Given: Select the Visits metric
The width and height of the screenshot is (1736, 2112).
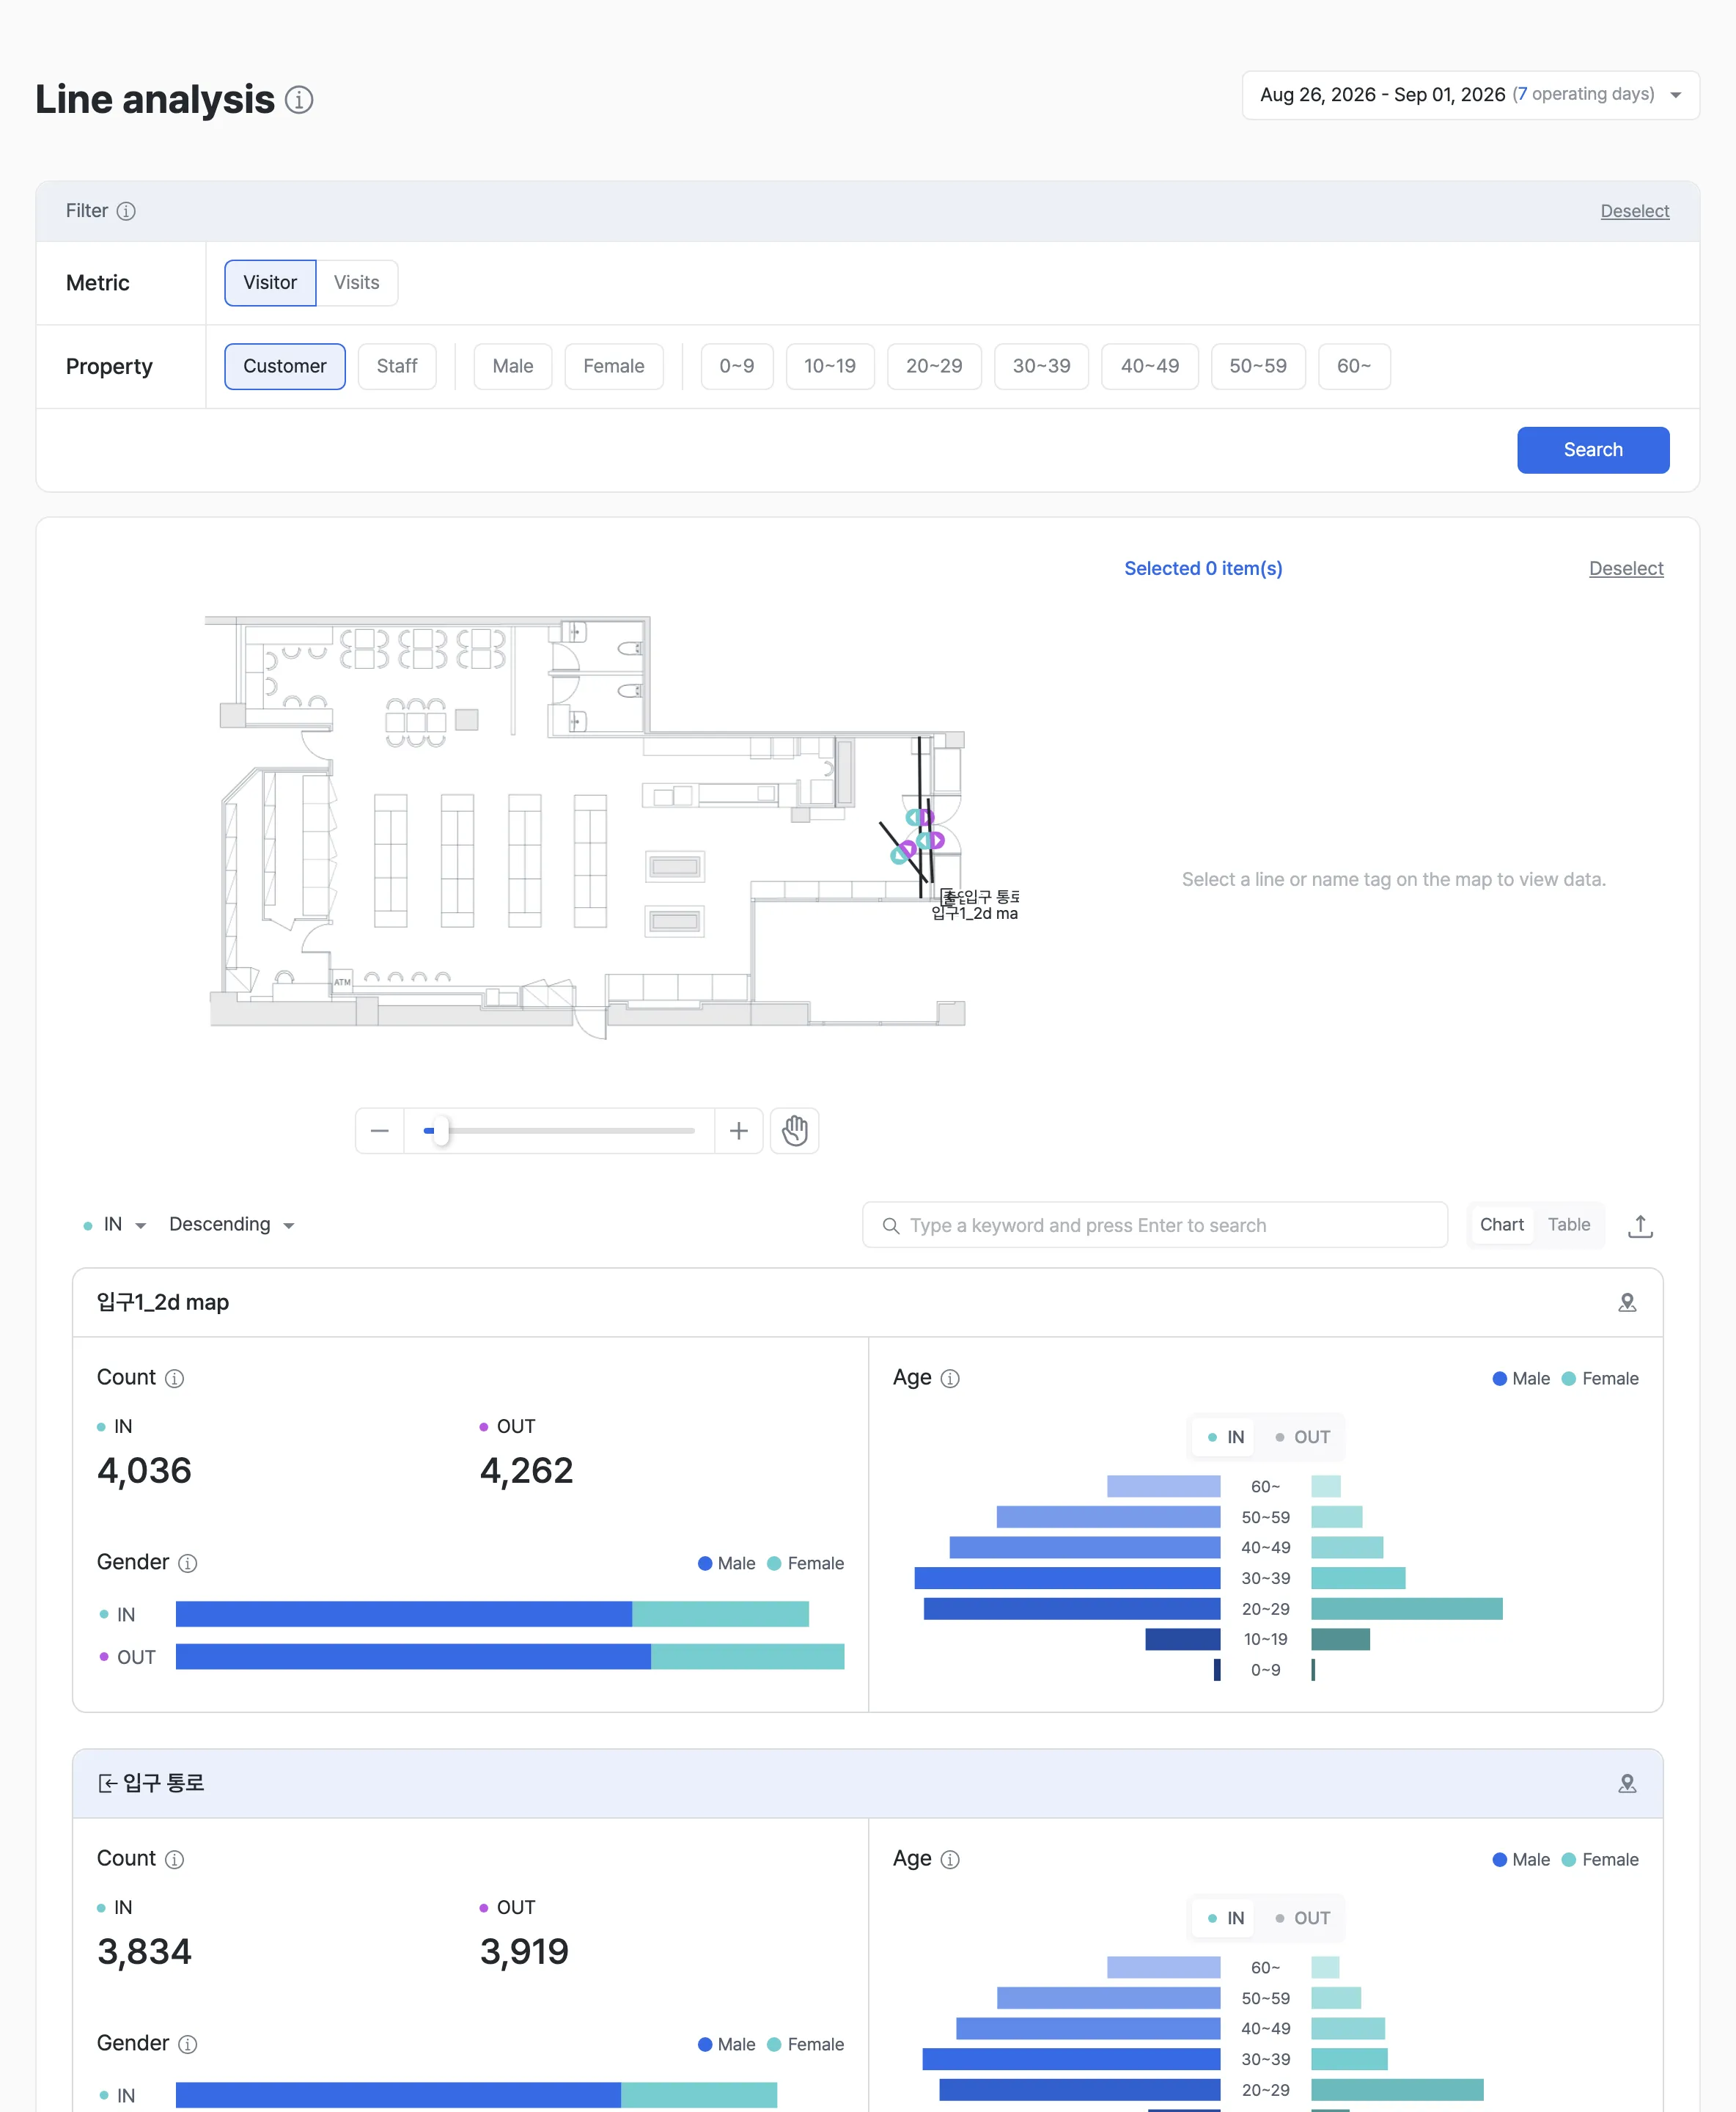Looking at the screenshot, I should click(357, 283).
